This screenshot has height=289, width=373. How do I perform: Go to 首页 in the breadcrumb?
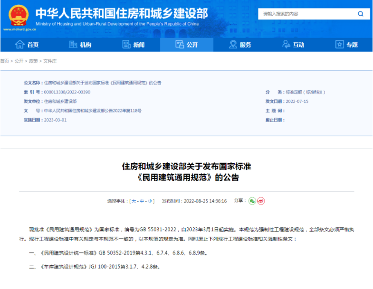pos(4,61)
